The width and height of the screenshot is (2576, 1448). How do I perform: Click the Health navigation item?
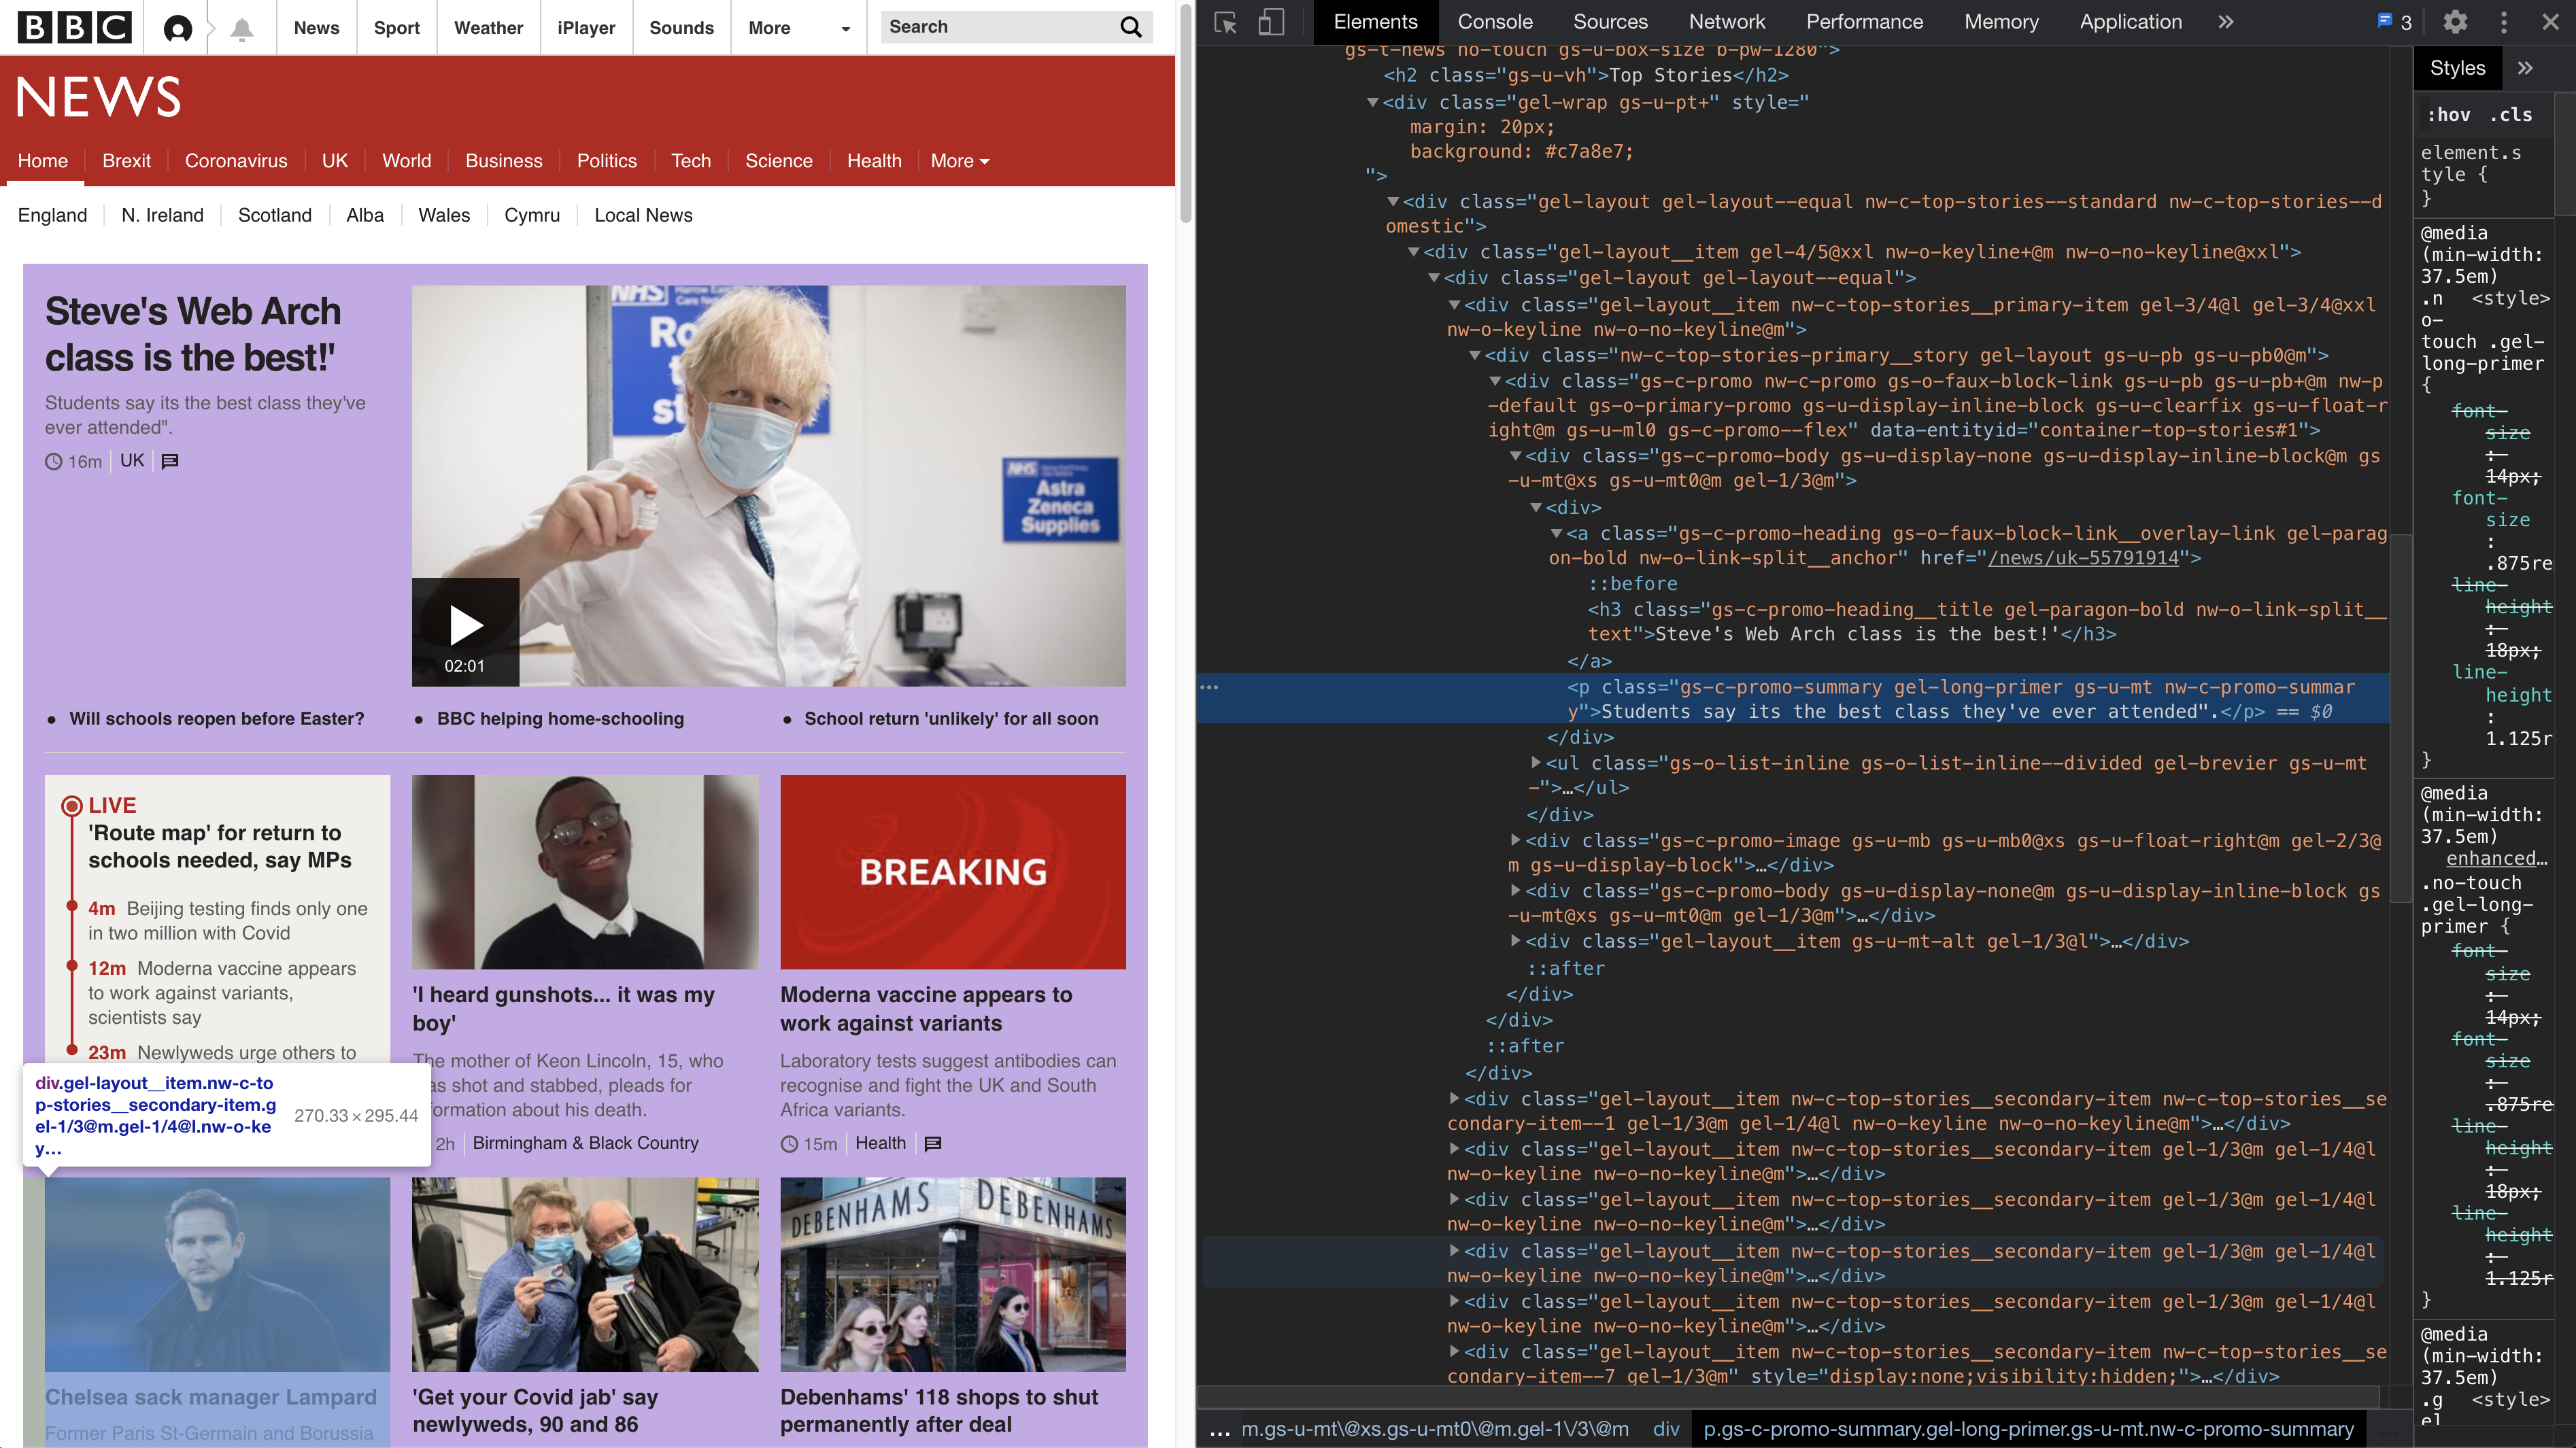874,161
